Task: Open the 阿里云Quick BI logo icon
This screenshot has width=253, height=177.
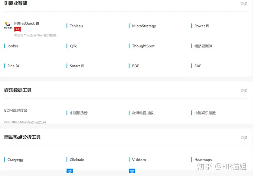Action: (8, 26)
